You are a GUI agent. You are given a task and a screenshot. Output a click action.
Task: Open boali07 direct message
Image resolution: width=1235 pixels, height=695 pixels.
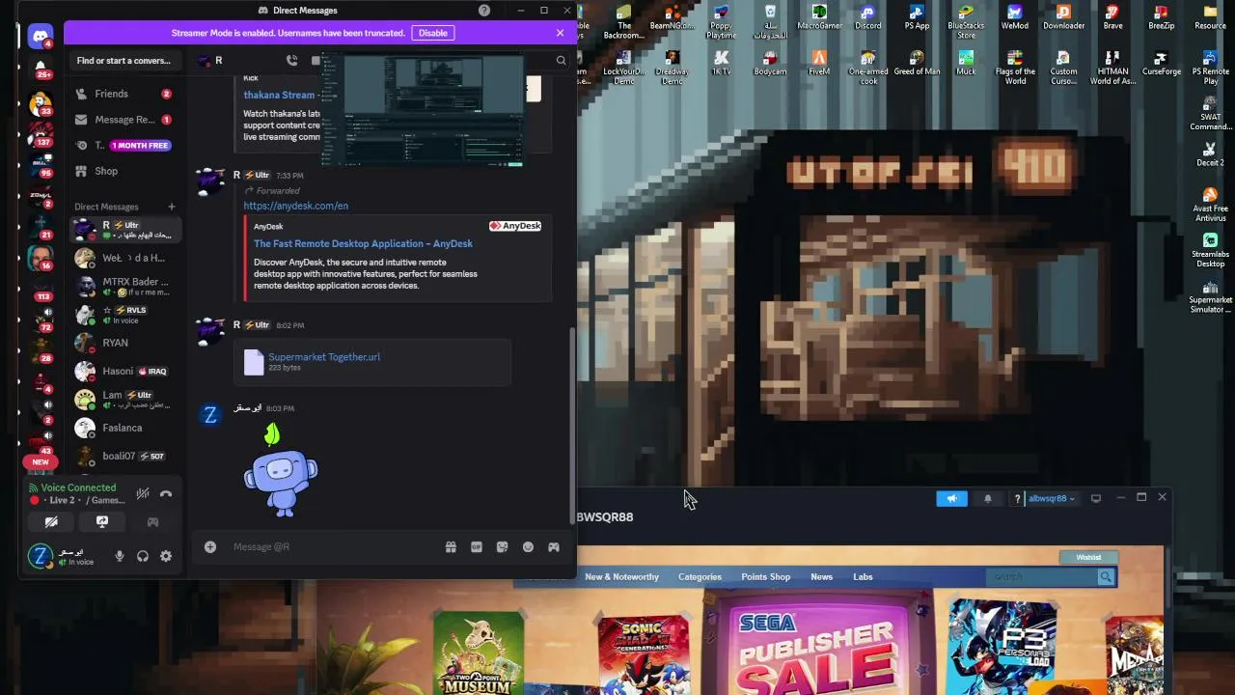125,456
